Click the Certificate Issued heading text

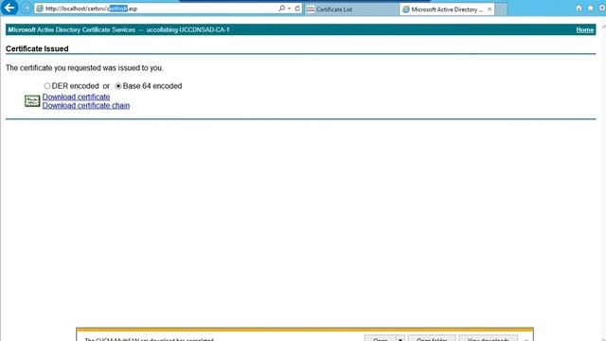[37, 48]
